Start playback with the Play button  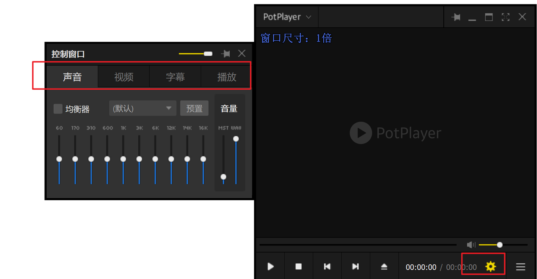coord(271,266)
